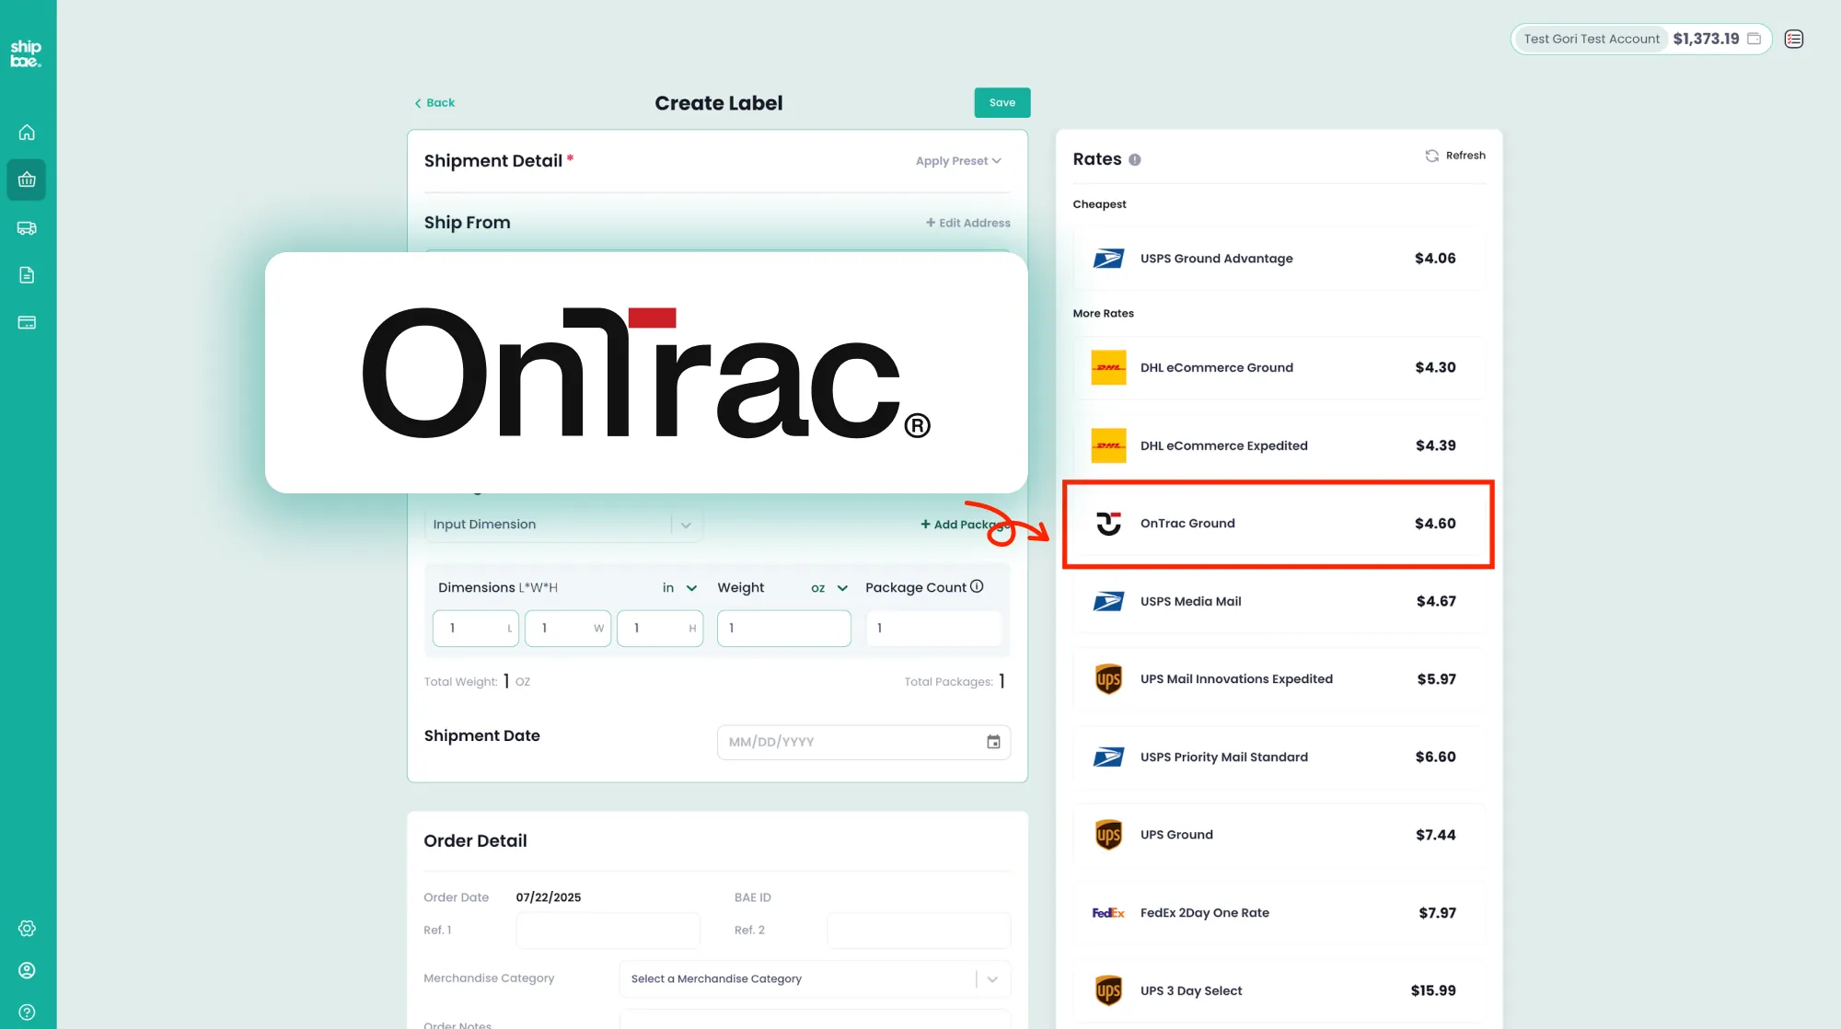1841x1029 pixels.
Task: Open the shipments truck icon in sidebar
Action: pos(27,227)
